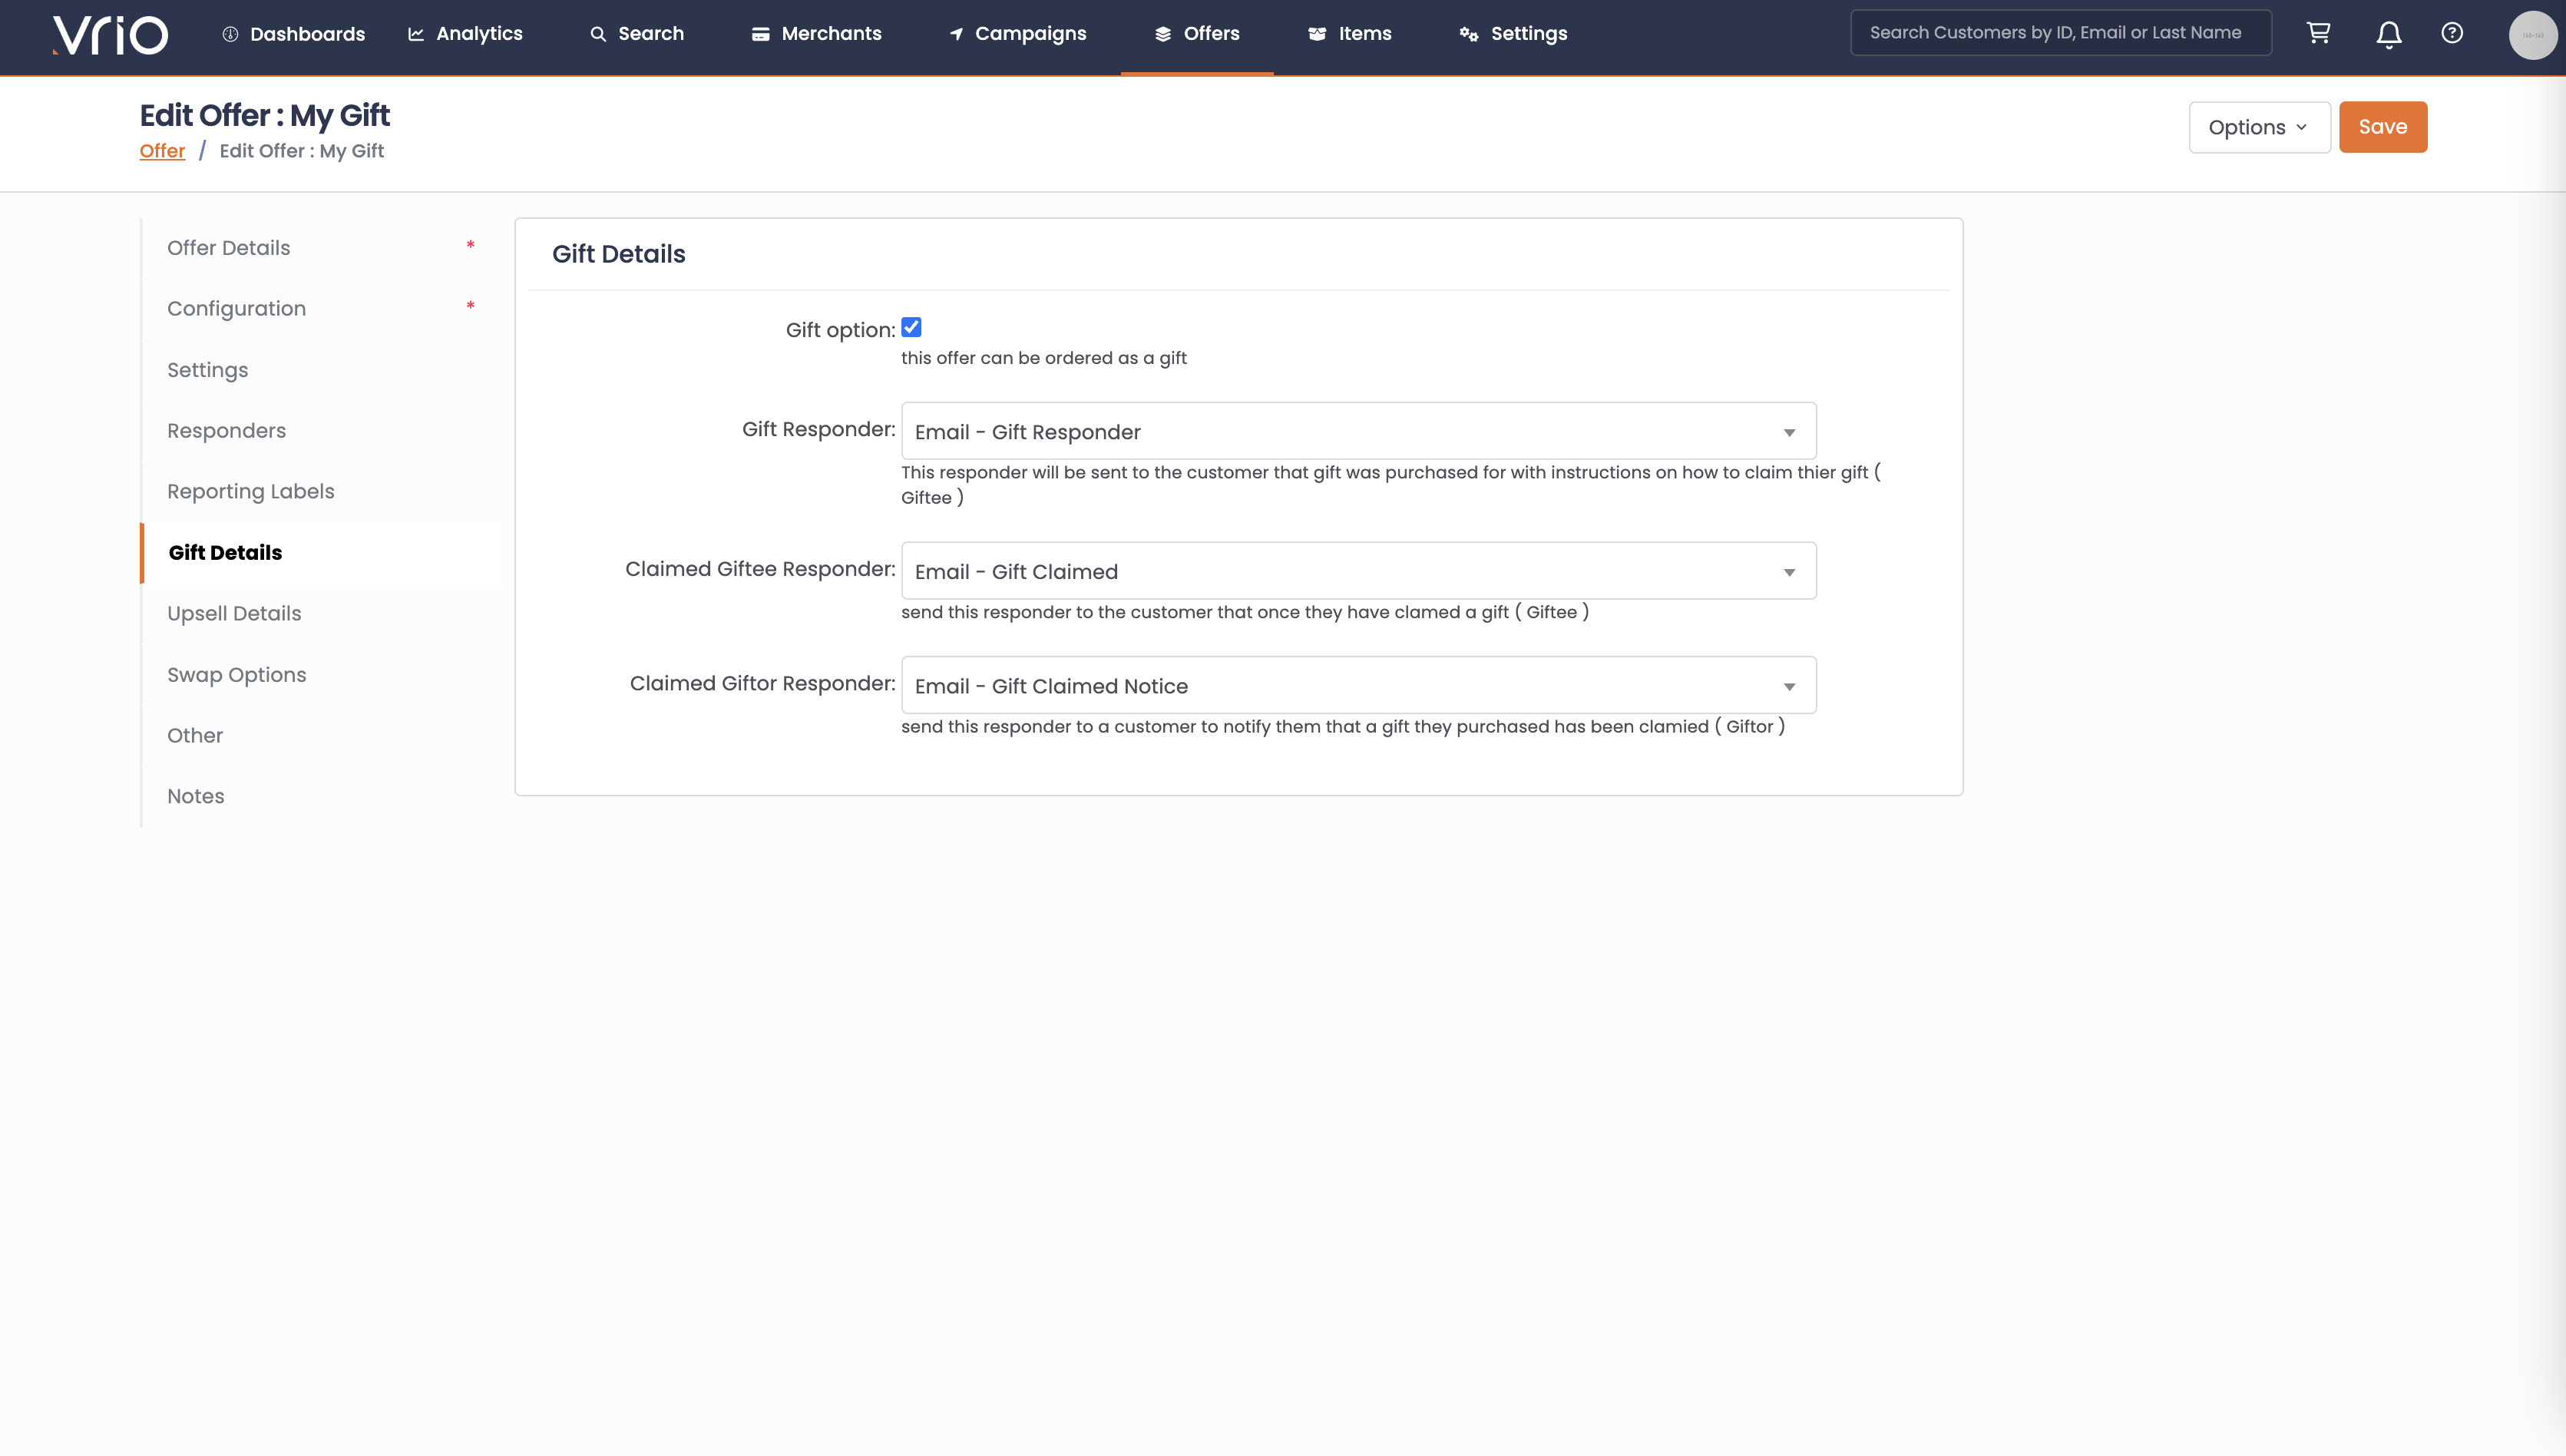Switch to the Configuration section
The height and width of the screenshot is (1456, 2566).
322,309
